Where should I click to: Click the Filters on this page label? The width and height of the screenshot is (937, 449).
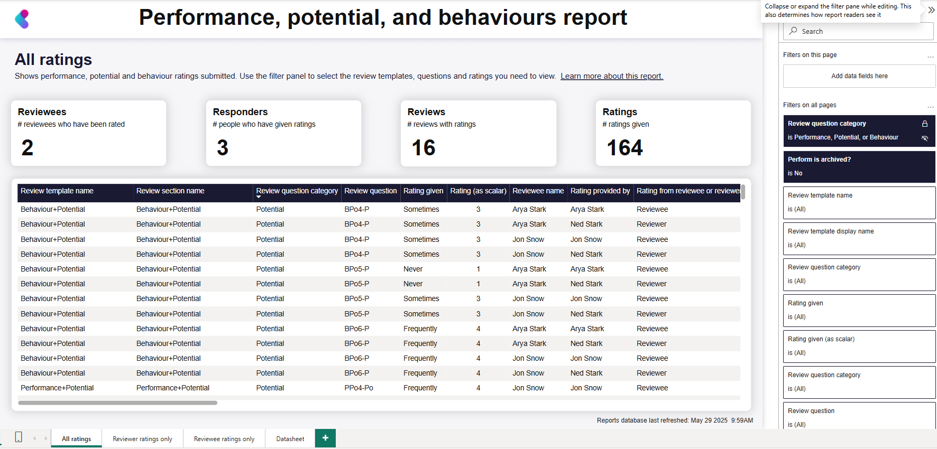tap(810, 55)
